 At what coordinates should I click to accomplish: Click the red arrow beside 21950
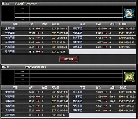105,97
